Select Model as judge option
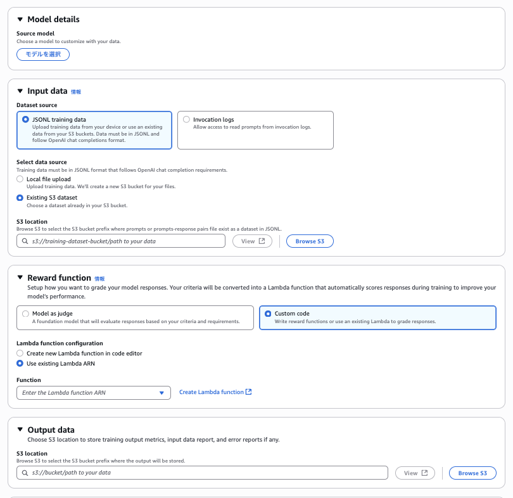The width and height of the screenshot is (513, 498). point(25,314)
